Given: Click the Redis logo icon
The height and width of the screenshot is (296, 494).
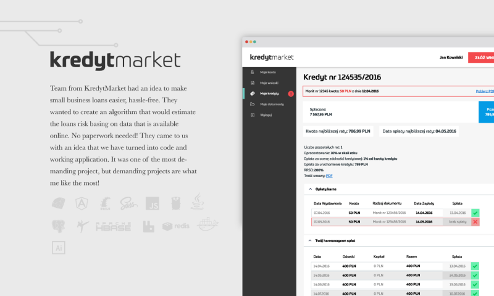Looking at the screenshot, I should pos(176,226).
